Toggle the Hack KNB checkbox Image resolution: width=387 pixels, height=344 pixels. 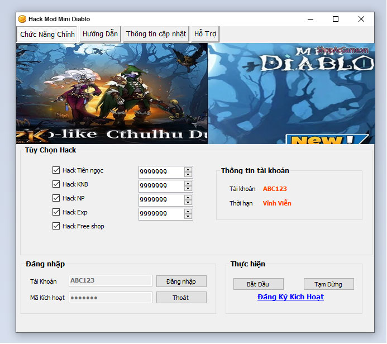56,184
